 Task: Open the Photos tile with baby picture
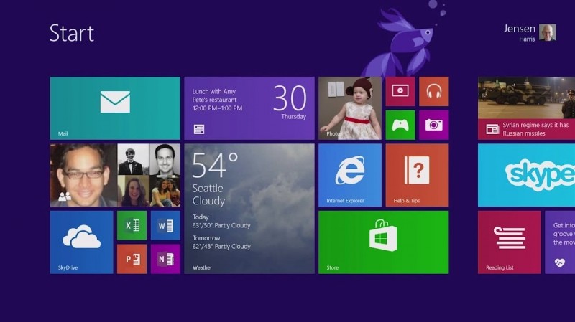pos(350,108)
